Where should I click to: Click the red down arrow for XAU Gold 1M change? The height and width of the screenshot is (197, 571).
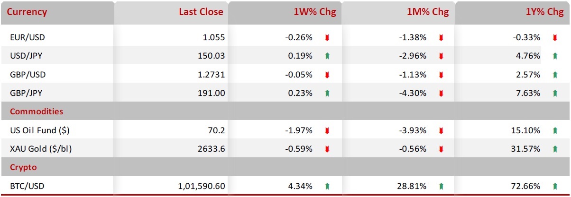[x=441, y=149]
